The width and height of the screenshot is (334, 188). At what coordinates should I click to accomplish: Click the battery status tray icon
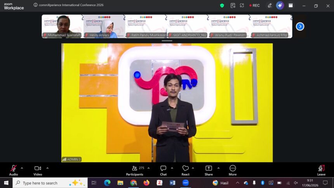[279, 183]
